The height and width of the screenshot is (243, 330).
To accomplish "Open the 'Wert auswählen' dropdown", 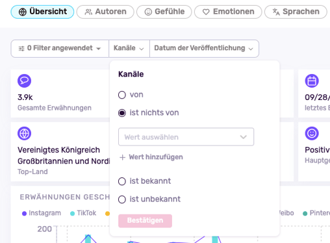I will (x=186, y=137).
